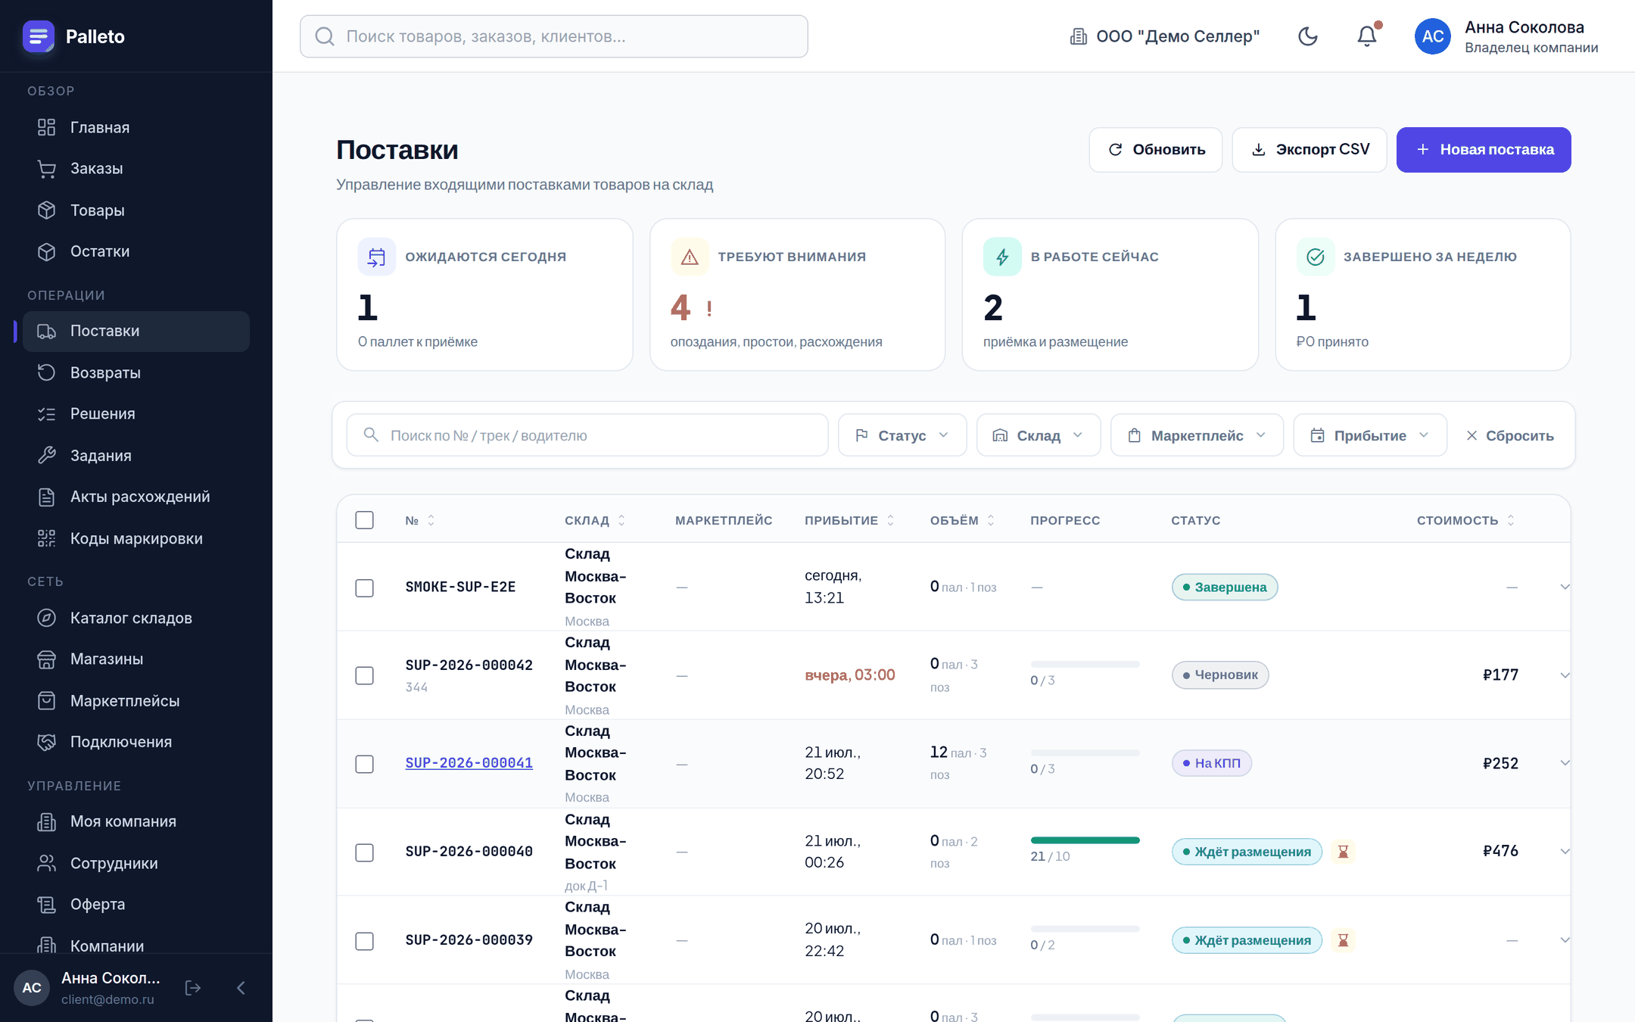Click the progress bar of SUP-2026-000040
The height and width of the screenshot is (1022, 1635).
click(1085, 840)
